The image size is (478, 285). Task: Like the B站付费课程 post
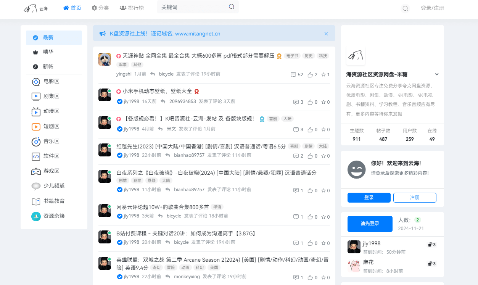[x=310, y=243]
